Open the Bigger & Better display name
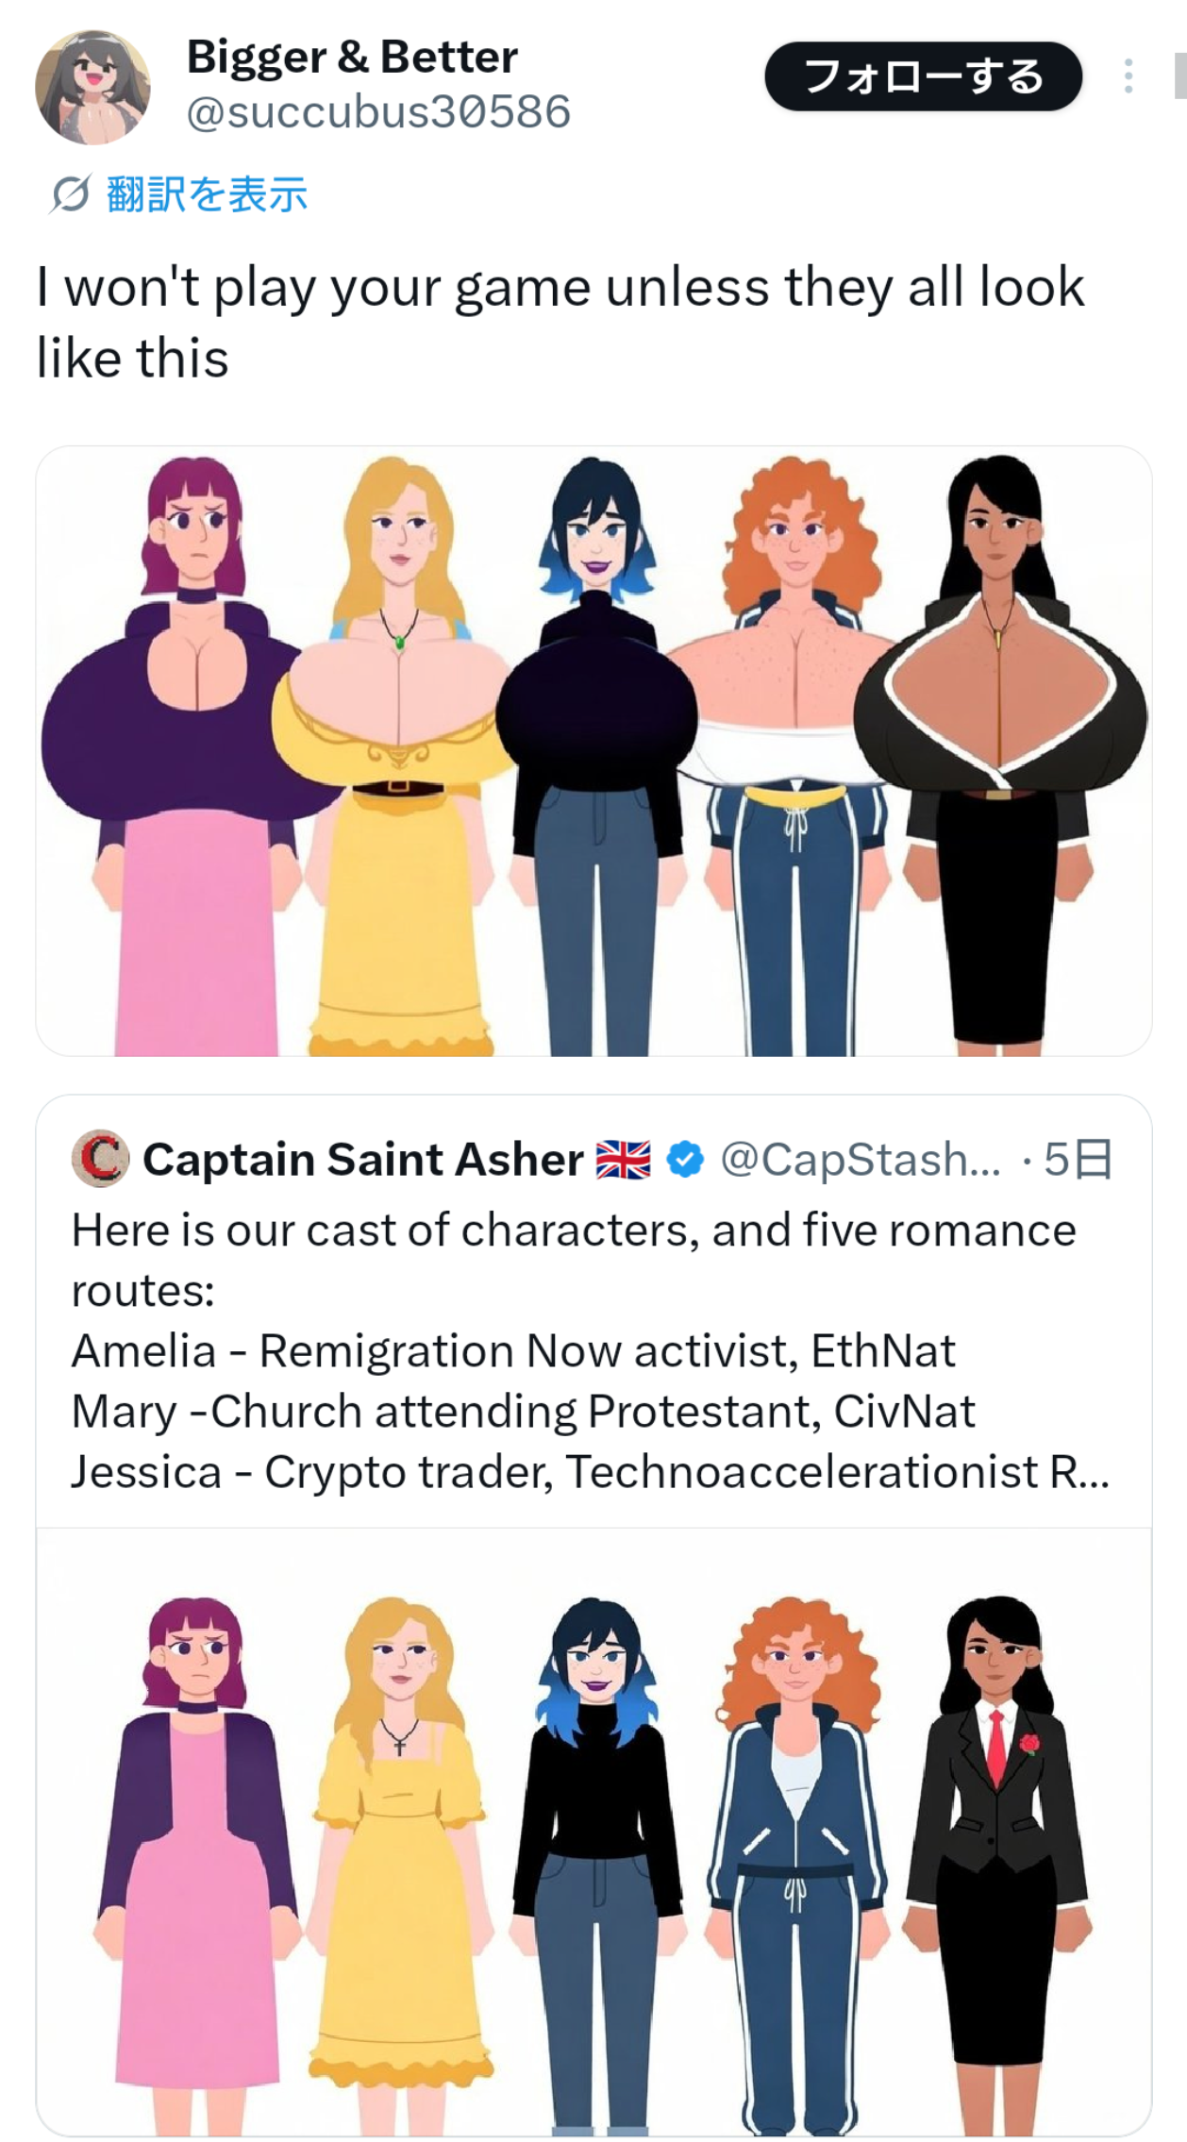The width and height of the screenshot is (1187, 2142). [352, 57]
